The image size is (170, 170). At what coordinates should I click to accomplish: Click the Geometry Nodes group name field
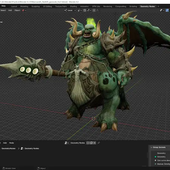(78, 143)
